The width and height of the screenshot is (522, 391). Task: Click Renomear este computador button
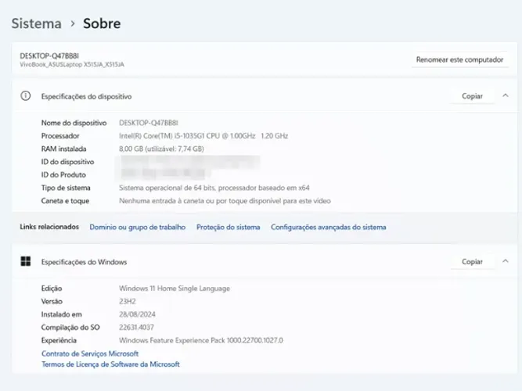click(x=459, y=60)
